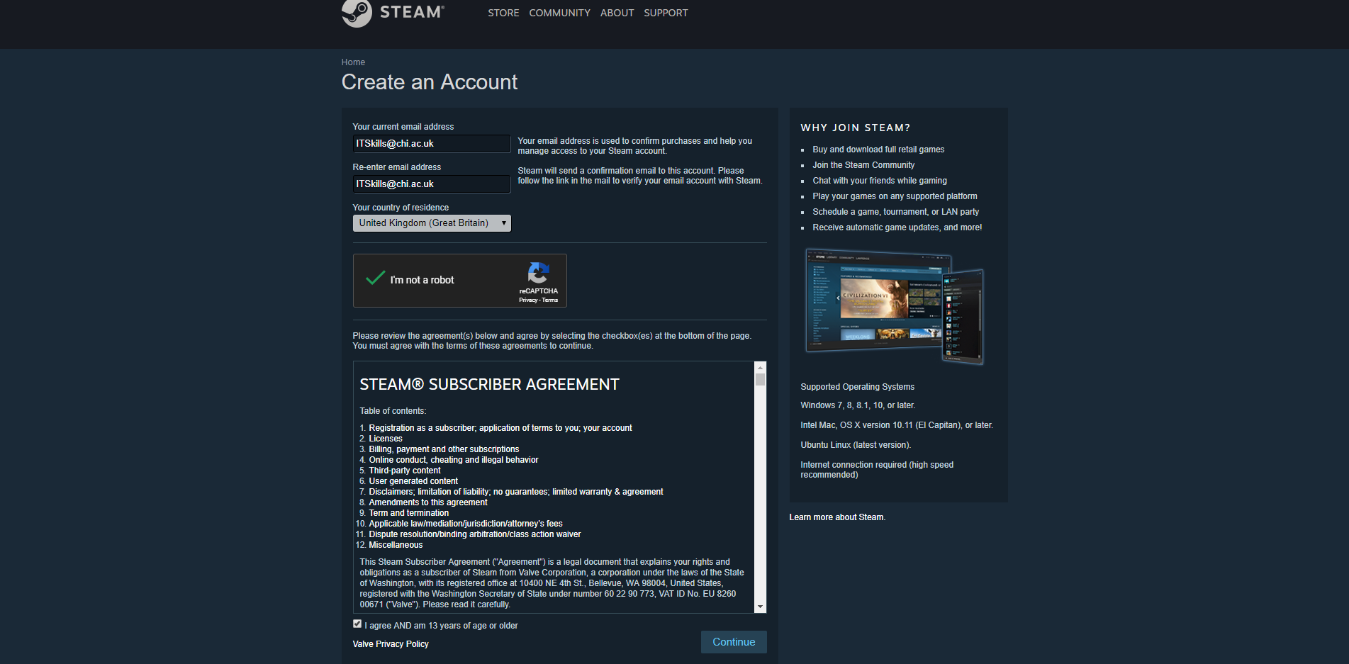Click the current email address field

click(432, 144)
